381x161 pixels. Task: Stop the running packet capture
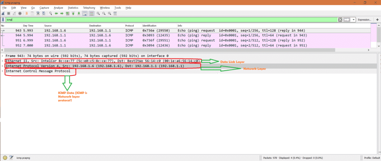(8, 13)
